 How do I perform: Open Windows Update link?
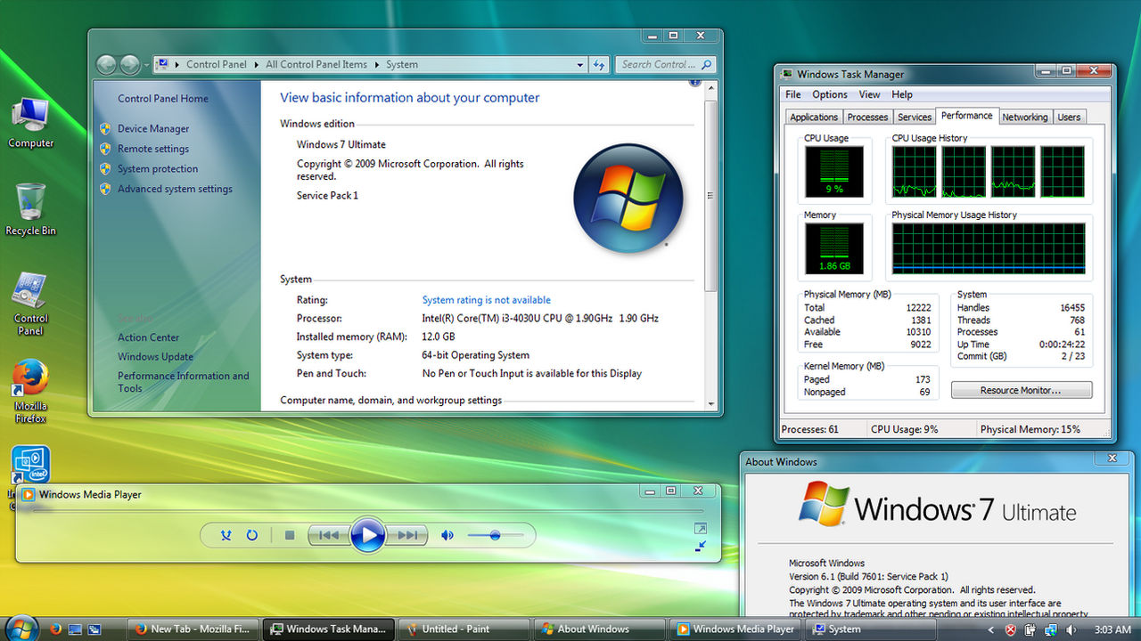(x=155, y=357)
